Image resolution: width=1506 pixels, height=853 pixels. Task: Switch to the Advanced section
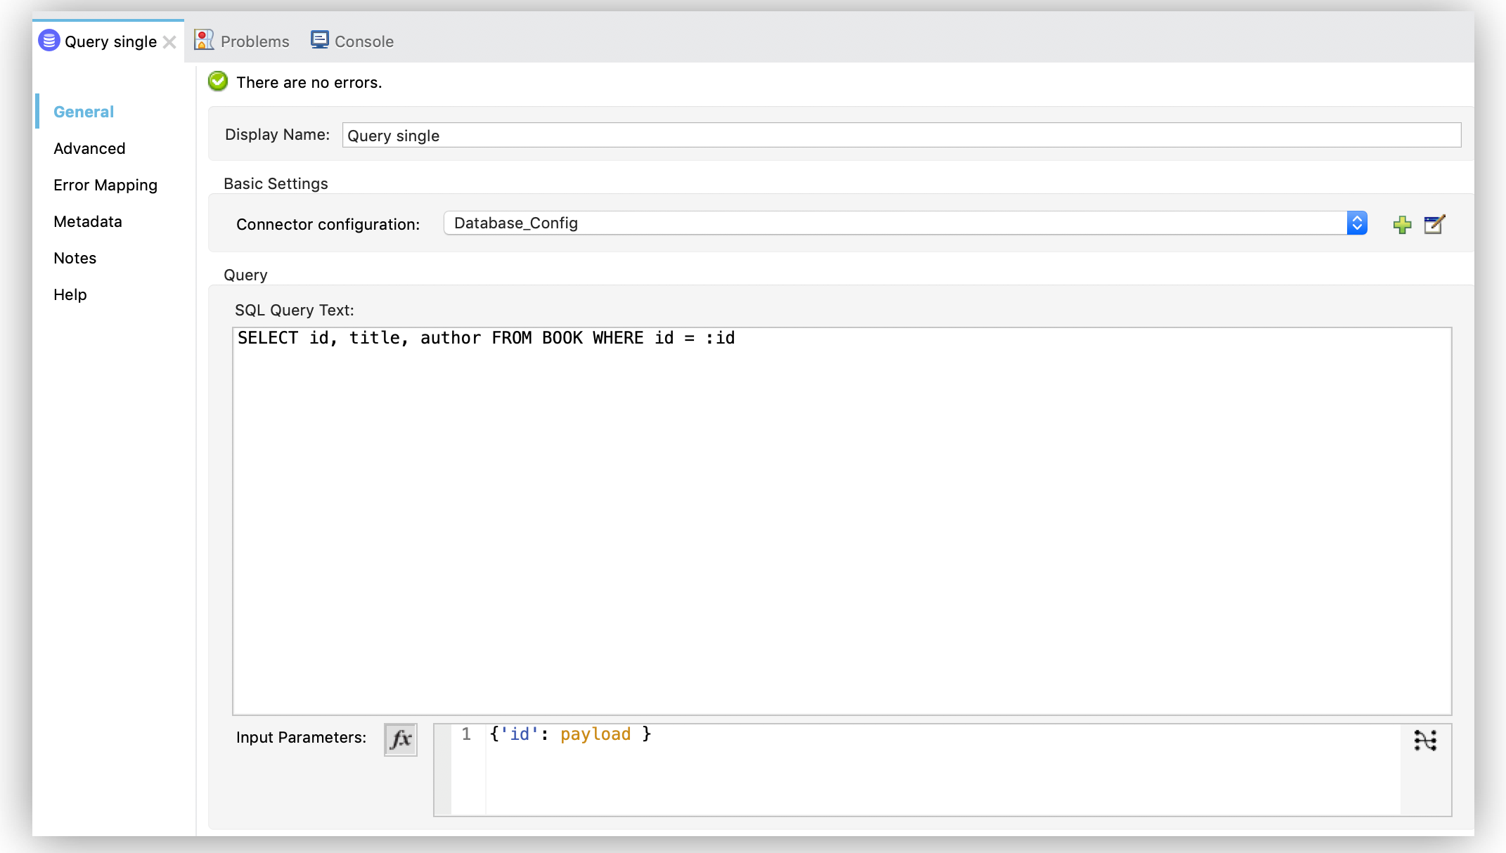pos(89,148)
